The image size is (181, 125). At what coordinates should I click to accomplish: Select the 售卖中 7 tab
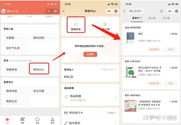137,18
